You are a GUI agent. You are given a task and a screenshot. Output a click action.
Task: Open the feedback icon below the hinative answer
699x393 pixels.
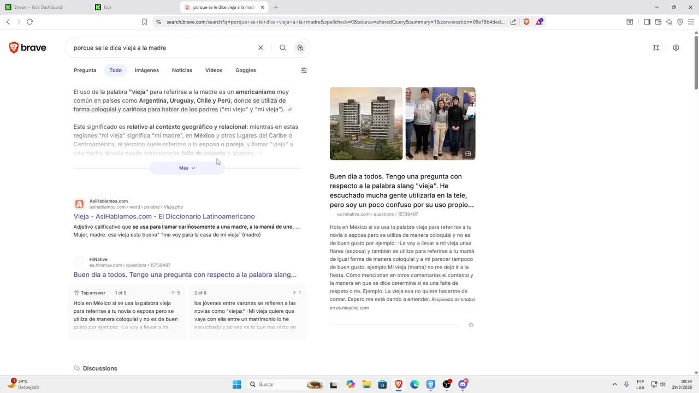pyautogui.click(x=471, y=325)
